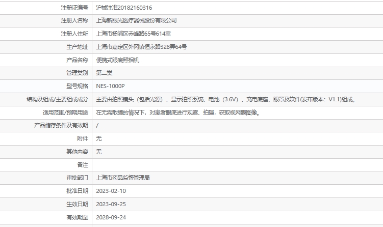Select approval date 2023-02-10
This screenshot has width=383, height=227.
pyautogui.click(x=111, y=191)
